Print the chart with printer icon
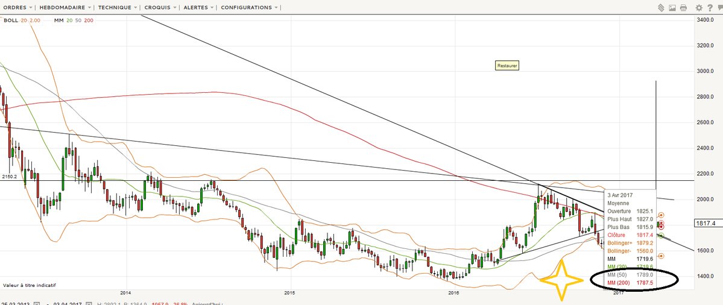This screenshot has height=305, width=723. 683,8
